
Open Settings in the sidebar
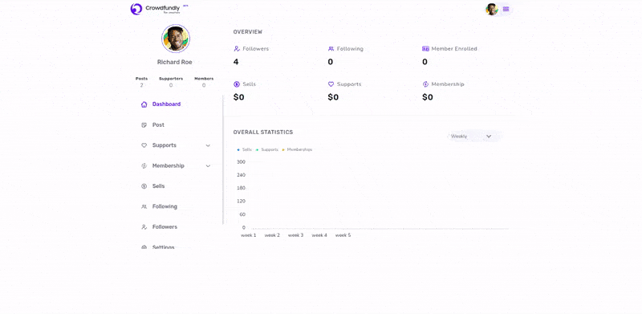click(164, 247)
